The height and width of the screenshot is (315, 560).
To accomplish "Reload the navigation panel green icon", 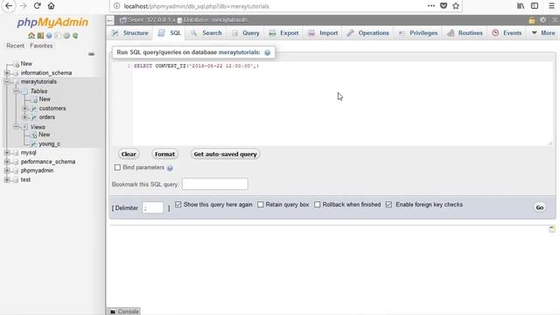I will 75,36.
